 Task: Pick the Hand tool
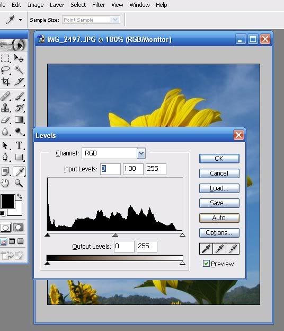point(5,183)
